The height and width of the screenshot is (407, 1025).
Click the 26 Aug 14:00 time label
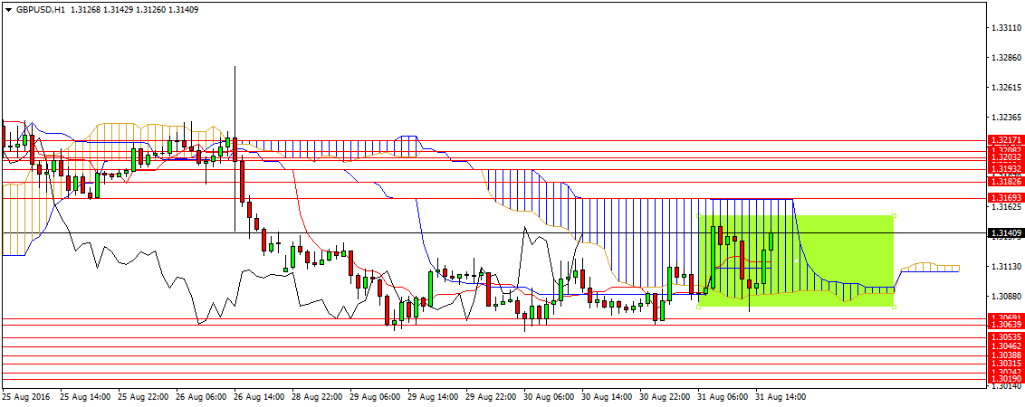click(258, 397)
